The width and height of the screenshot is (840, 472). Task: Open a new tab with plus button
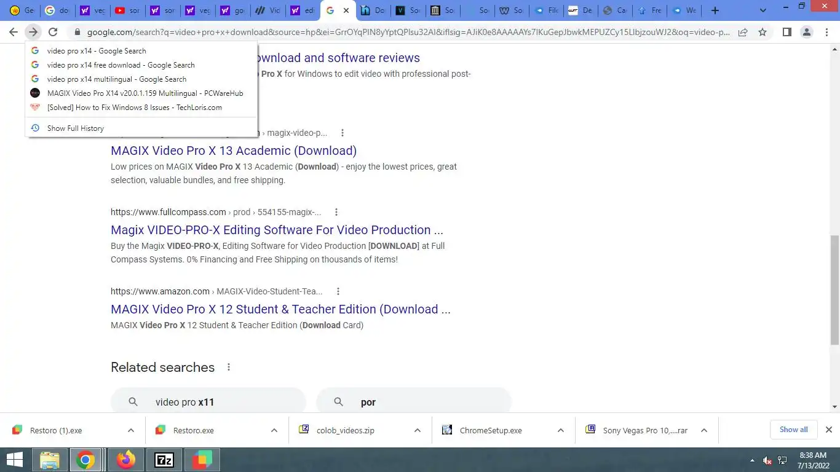point(715,10)
